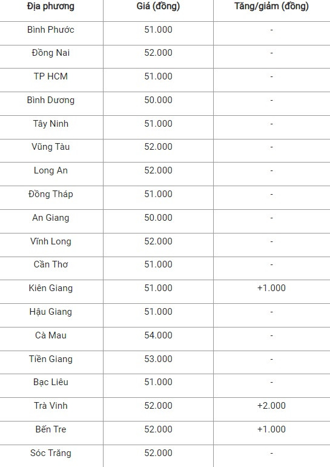Select the Sóc Trăng location cell
The height and width of the screenshot is (467, 330).
coord(50,452)
